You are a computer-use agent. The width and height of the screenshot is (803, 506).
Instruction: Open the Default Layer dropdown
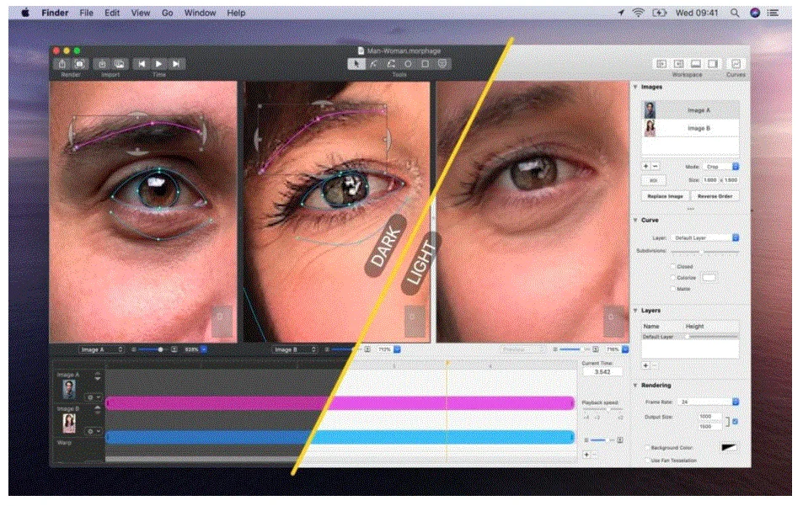pyautogui.click(x=705, y=238)
